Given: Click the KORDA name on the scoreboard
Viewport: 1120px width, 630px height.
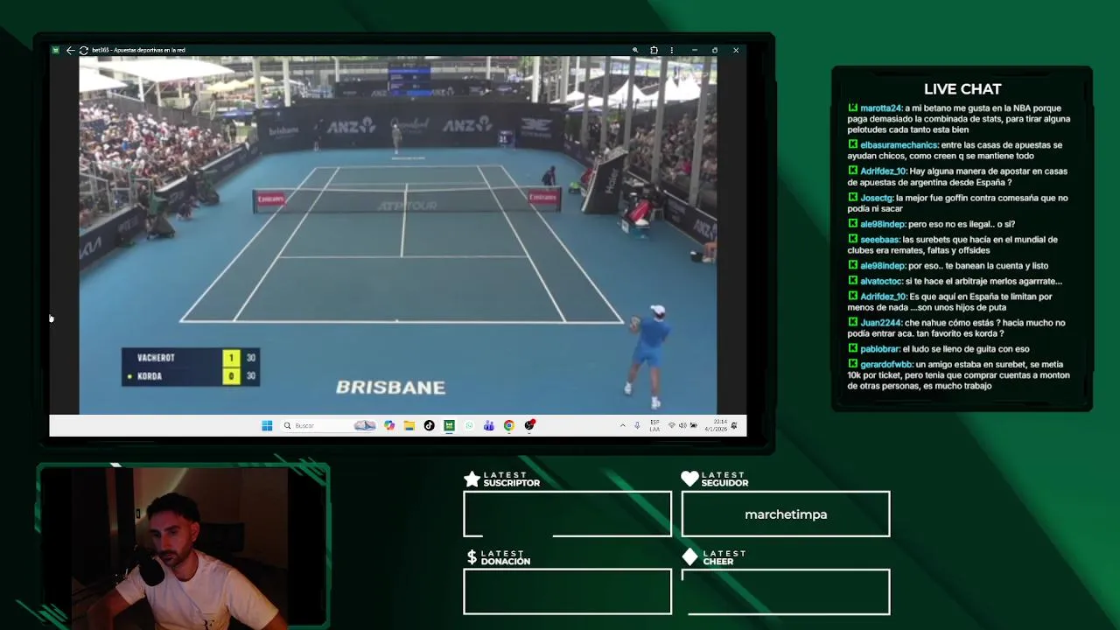Looking at the screenshot, I should tap(150, 376).
